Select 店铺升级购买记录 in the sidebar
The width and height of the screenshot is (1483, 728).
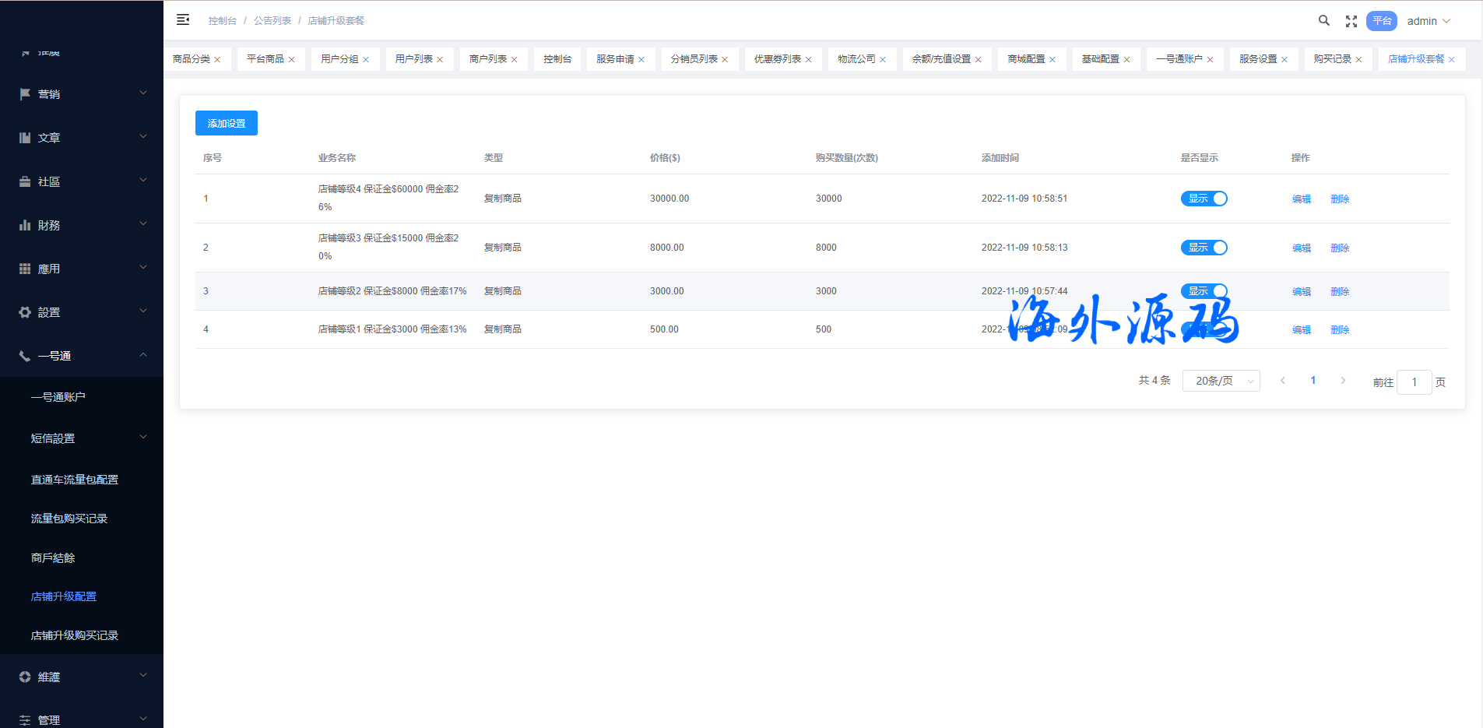click(75, 635)
